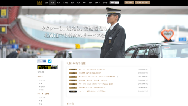Viewport: 188px width, 106px height.
Task: Click the チャーター(貸切) sidebar section header
Action: [43, 94]
